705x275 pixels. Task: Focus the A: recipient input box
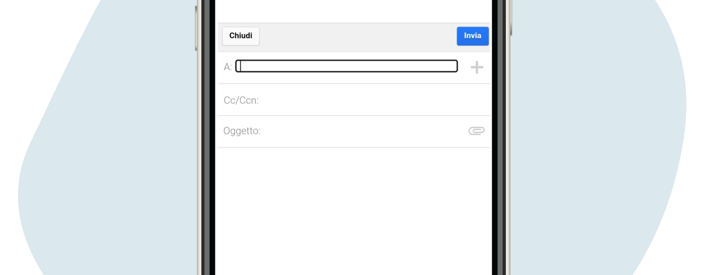tap(347, 66)
